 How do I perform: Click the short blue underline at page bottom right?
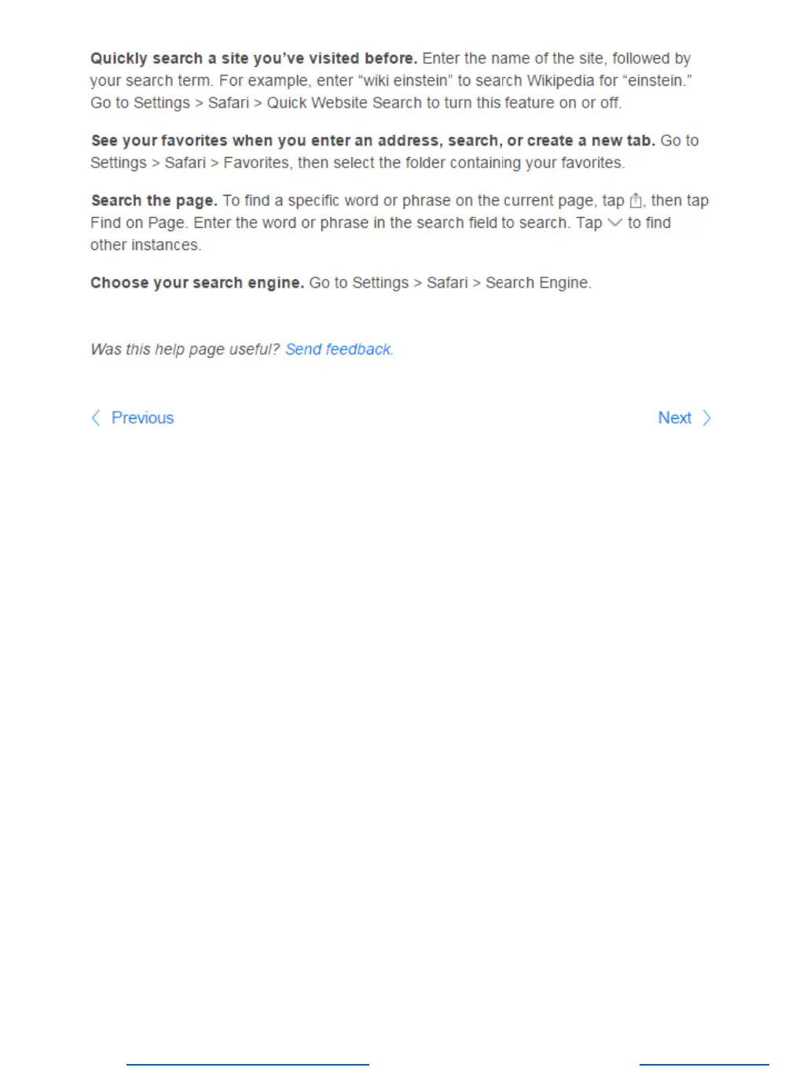pos(704,1065)
